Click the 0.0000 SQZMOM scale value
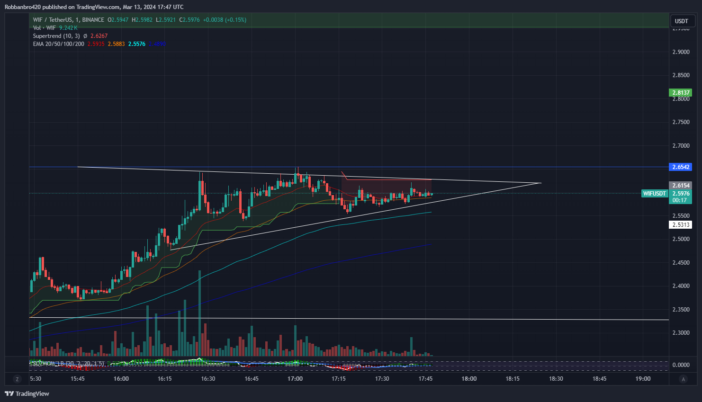The height and width of the screenshot is (402, 702). coord(681,365)
